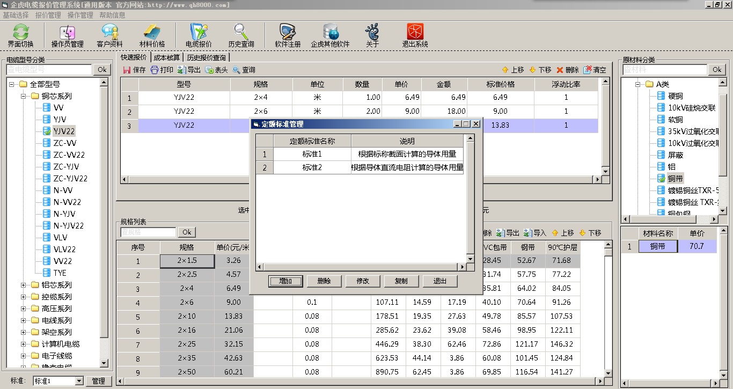Viewport: 733px width, 389px height.
Task: Expand the 架空系列 tree node
Action: tap(24, 332)
